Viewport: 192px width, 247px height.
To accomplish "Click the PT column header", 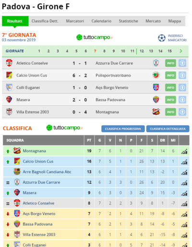I will click(89, 140).
